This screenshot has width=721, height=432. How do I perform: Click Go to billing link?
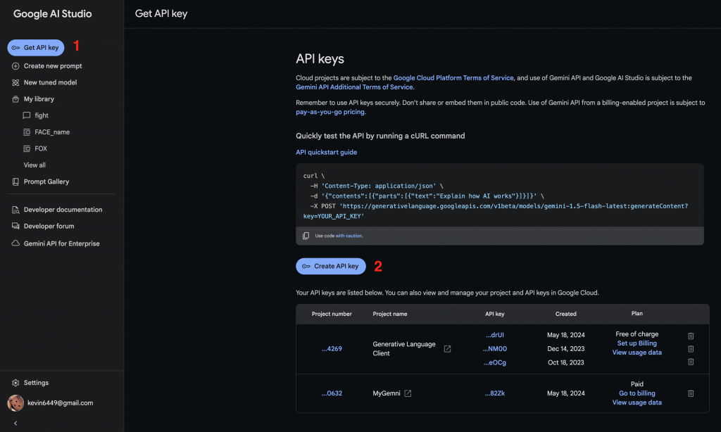[637, 393]
